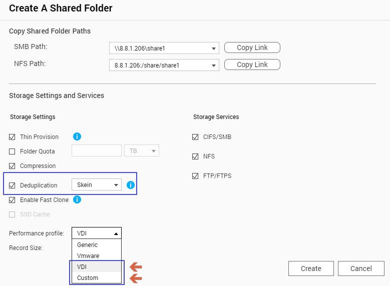Toggle the Deduplication checkbox
The image size is (390, 286).
(13, 185)
